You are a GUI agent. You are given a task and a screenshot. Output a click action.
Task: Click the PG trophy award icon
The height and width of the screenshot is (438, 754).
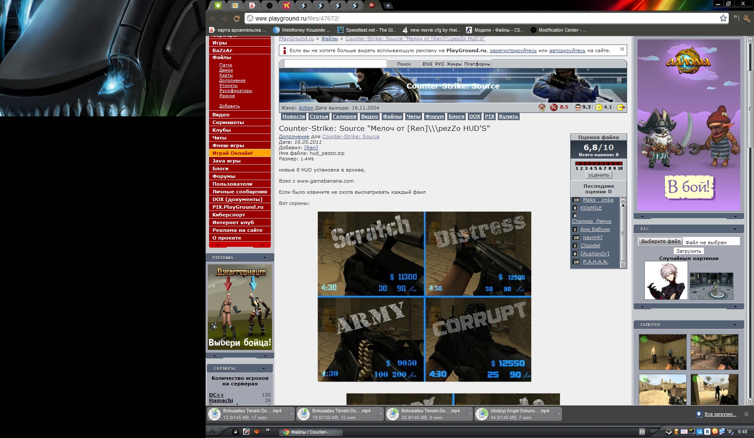pyautogui.click(x=542, y=107)
